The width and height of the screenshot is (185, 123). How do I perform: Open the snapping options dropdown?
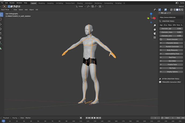[x=96, y=6]
